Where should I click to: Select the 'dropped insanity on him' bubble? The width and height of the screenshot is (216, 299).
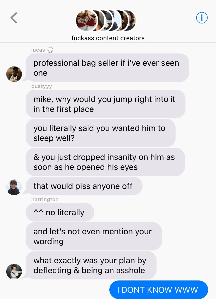[105, 162]
